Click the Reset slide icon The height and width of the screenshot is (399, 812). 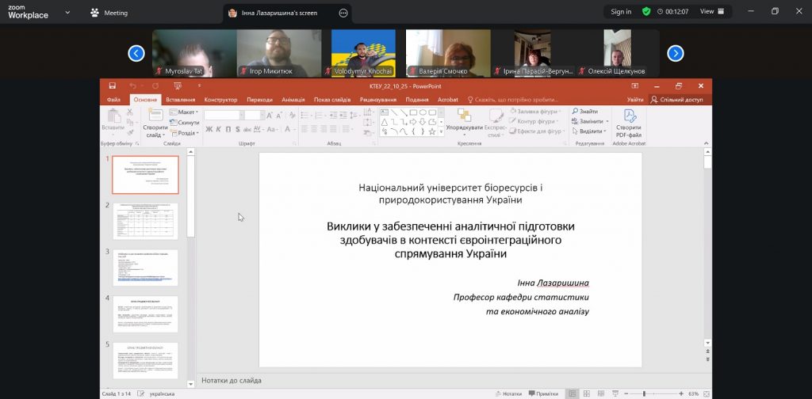(x=186, y=123)
